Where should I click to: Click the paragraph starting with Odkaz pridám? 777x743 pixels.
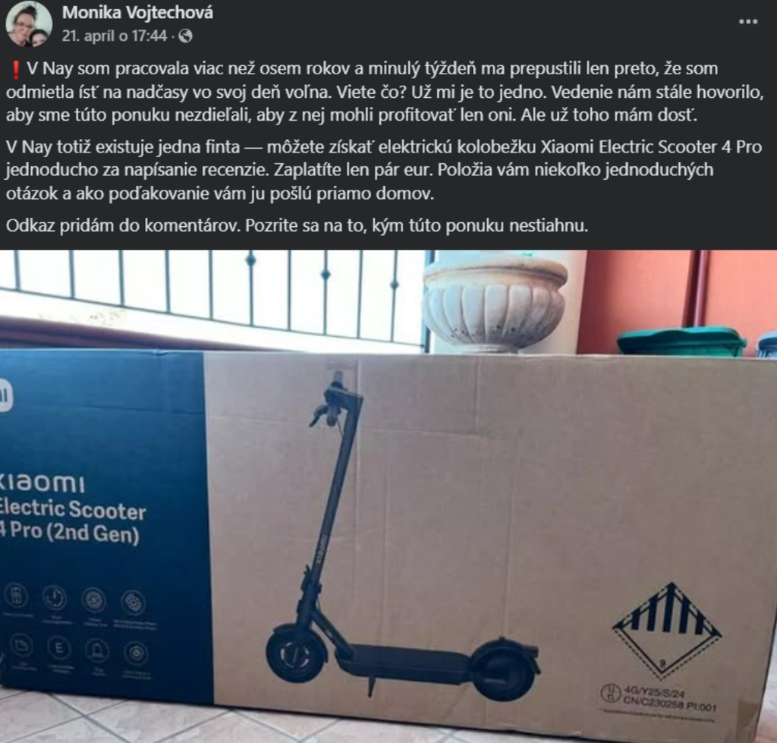297,226
